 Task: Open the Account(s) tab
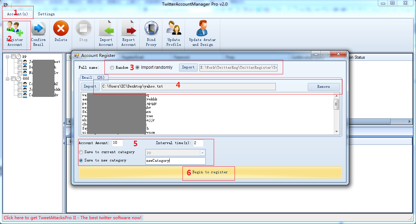17,14
